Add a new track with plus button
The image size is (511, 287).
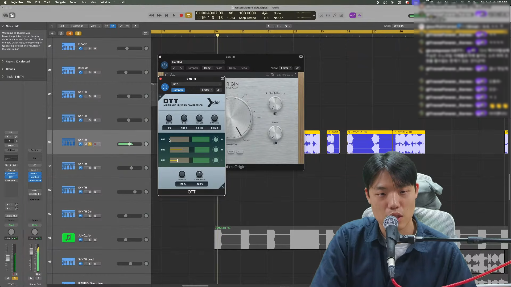point(52,33)
